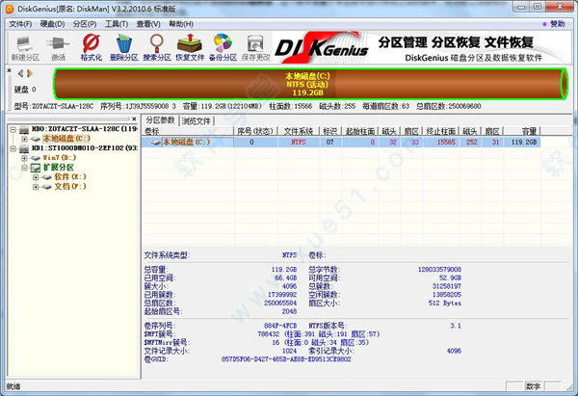Click the 884F-4FCB volume serial number value

280,326
